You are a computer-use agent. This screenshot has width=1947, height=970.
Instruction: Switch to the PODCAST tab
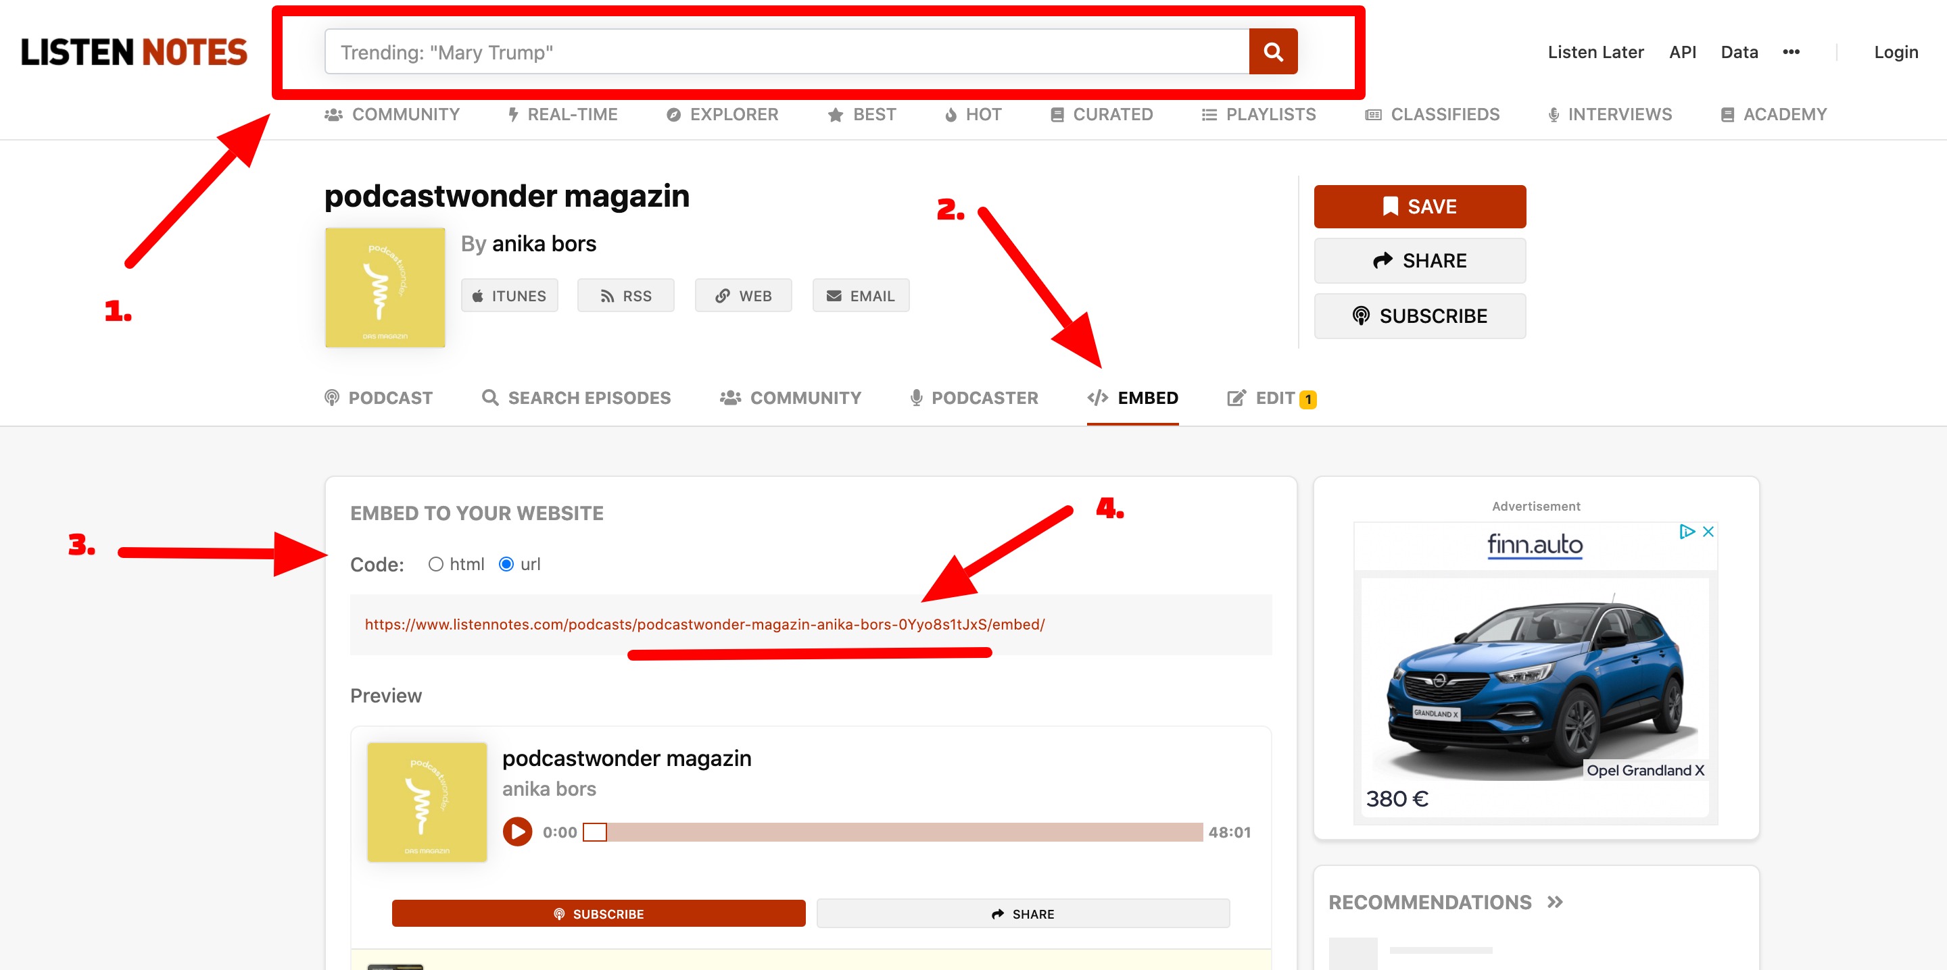[379, 397]
